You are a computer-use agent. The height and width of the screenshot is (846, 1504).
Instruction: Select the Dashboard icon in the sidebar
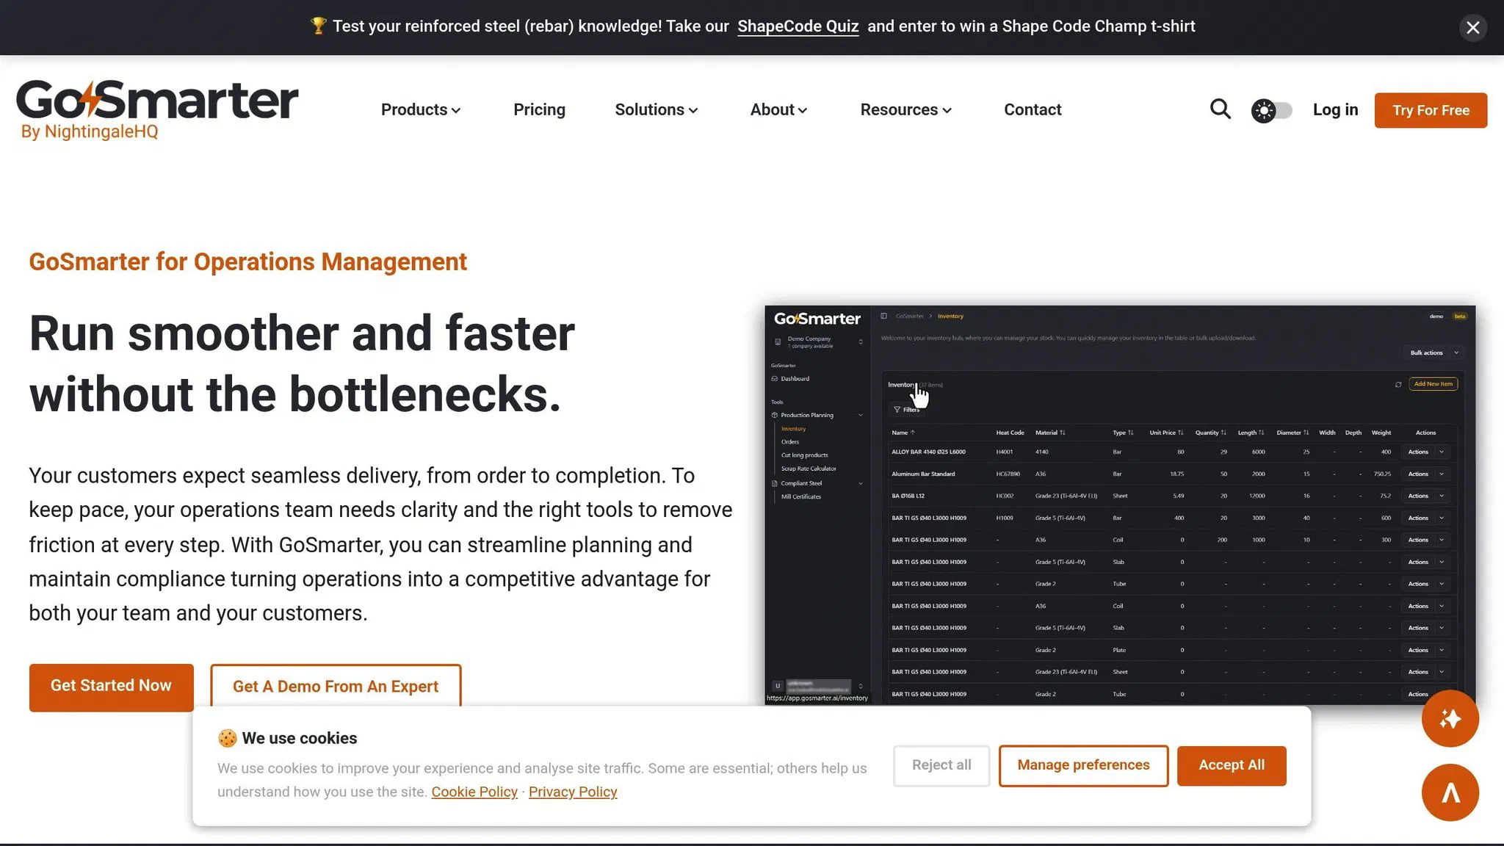coord(775,378)
